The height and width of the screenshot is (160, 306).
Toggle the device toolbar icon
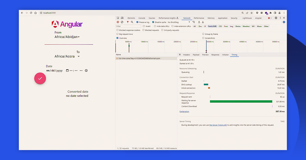(x=122, y=18)
